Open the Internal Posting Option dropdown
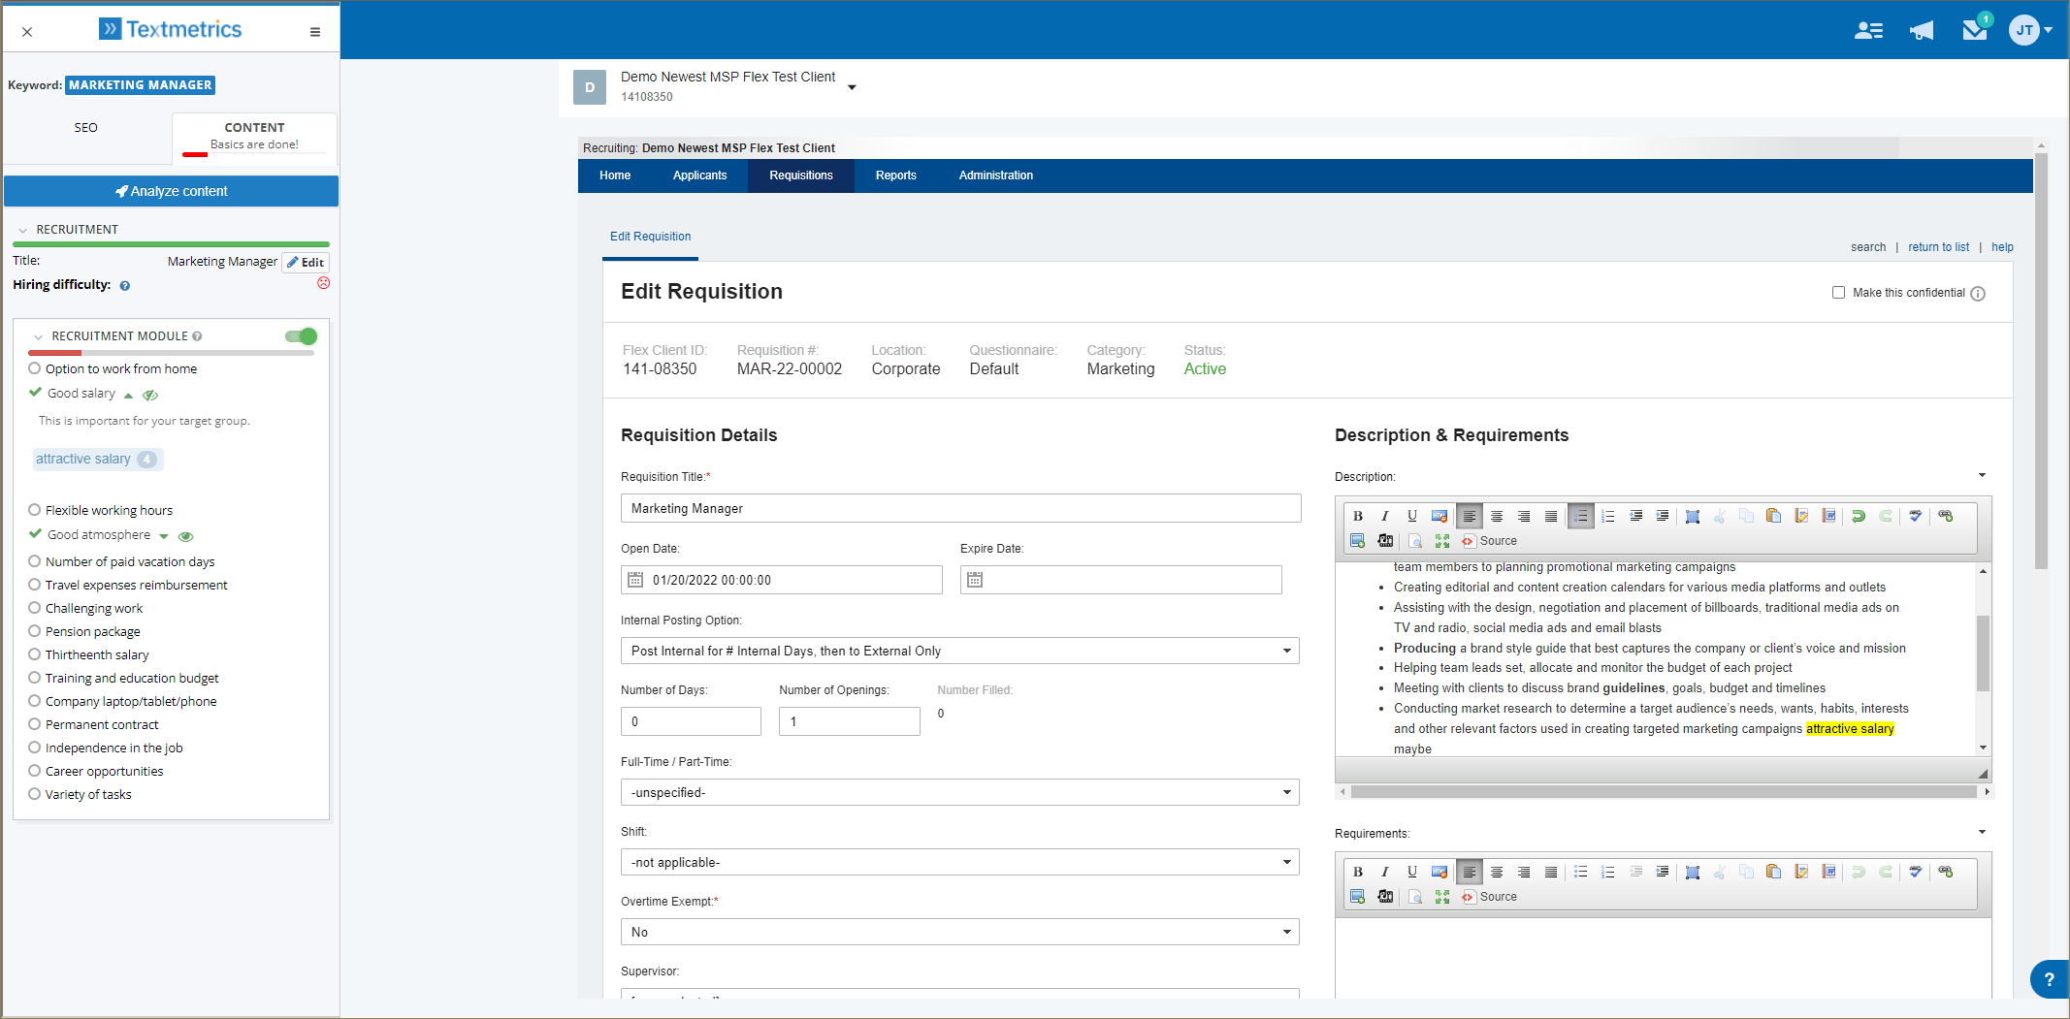Viewport: 2070px width, 1019px height. click(959, 651)
